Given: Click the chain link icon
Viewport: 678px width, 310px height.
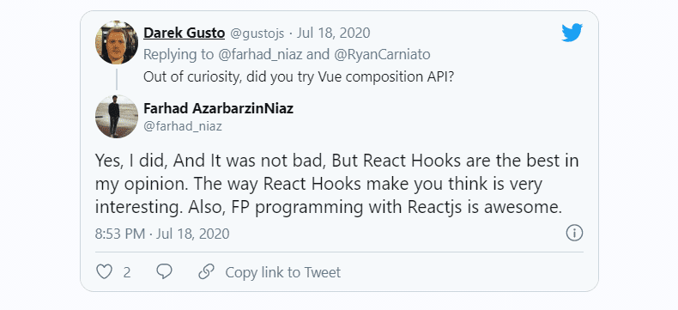Looking at the screenshot, I should click(x=206, y=271).
